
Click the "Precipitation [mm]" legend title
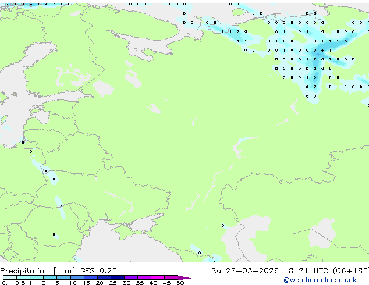pyautogui.click(x=38, y=271)
